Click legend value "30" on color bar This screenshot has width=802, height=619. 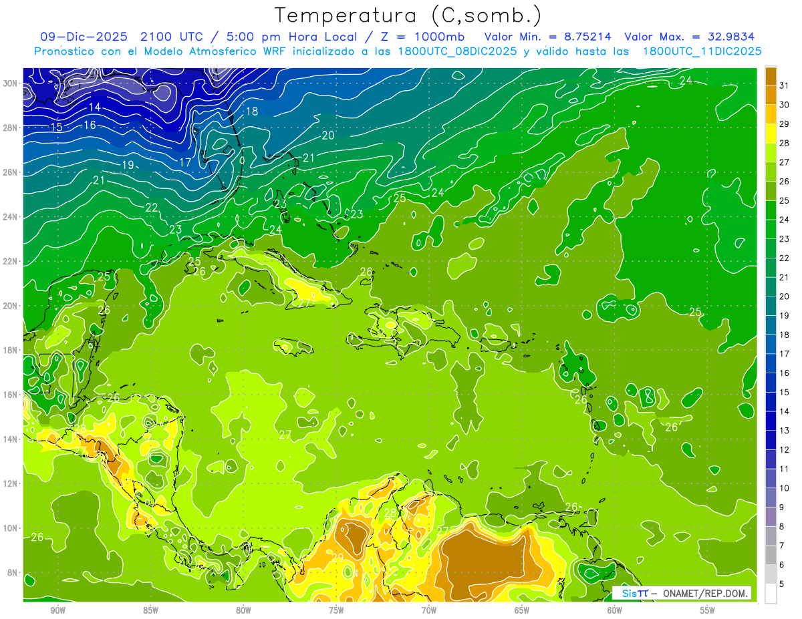785,105
